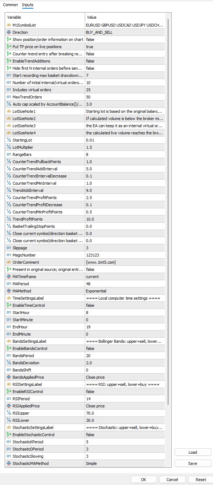Open Direction dropdown showing BUY_AND_SELL

[125, 32]
